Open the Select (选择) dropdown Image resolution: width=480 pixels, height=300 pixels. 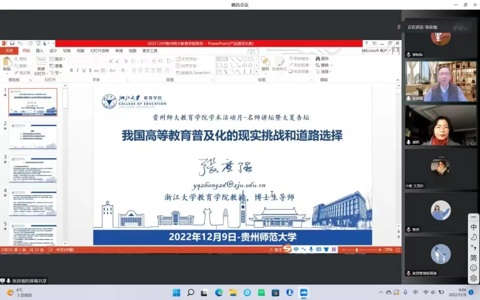click(323, 72)
